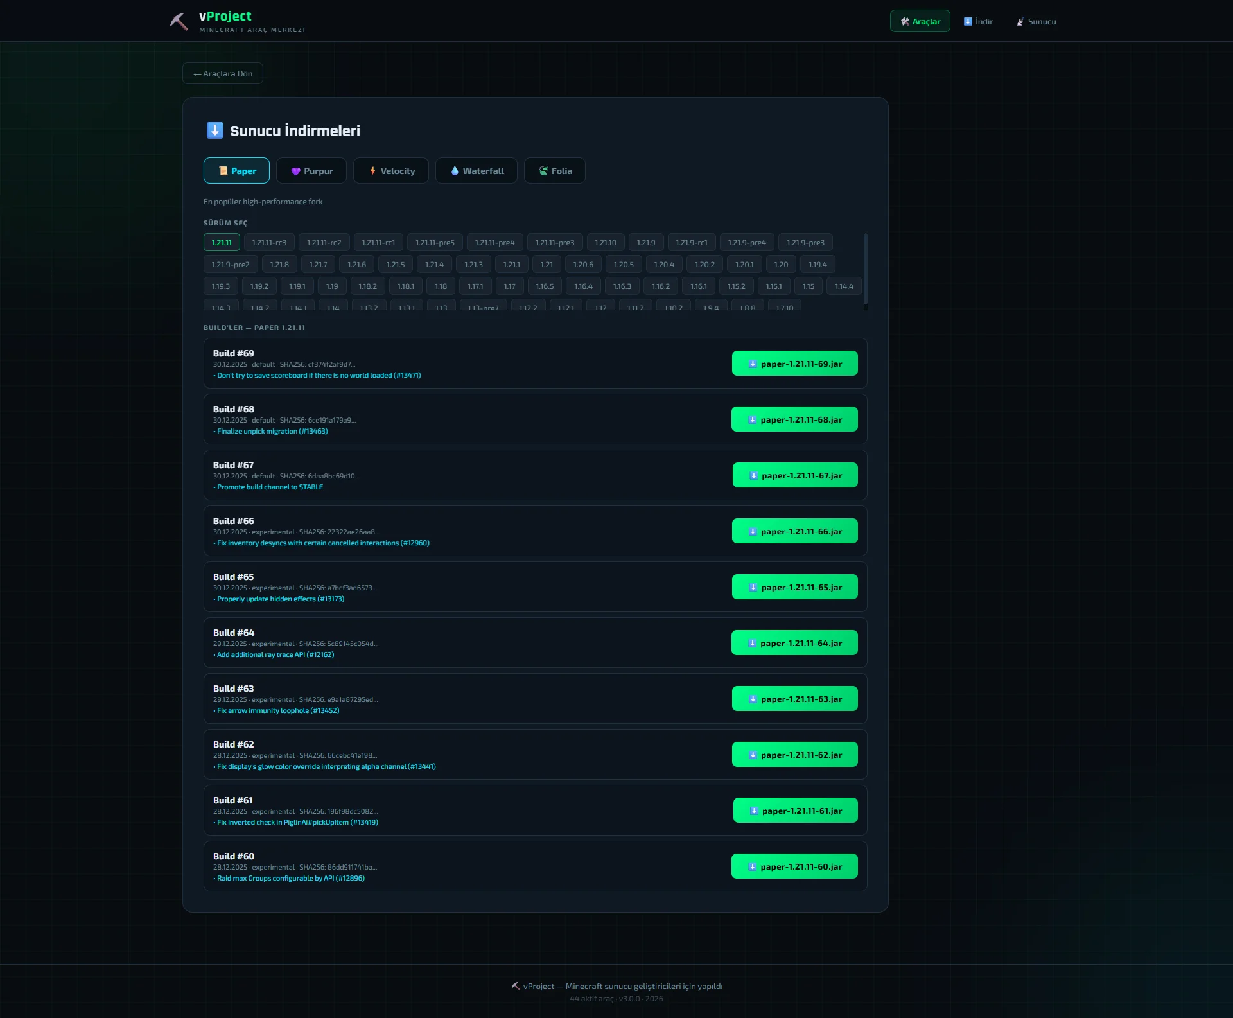This screenshot has height=1018, width=1233.
Task: Select version 1.16.5
Action: coord(545,286)
